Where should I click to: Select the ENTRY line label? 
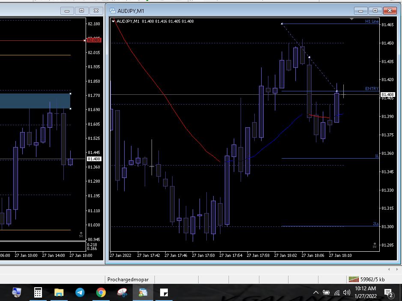[372, 89]
